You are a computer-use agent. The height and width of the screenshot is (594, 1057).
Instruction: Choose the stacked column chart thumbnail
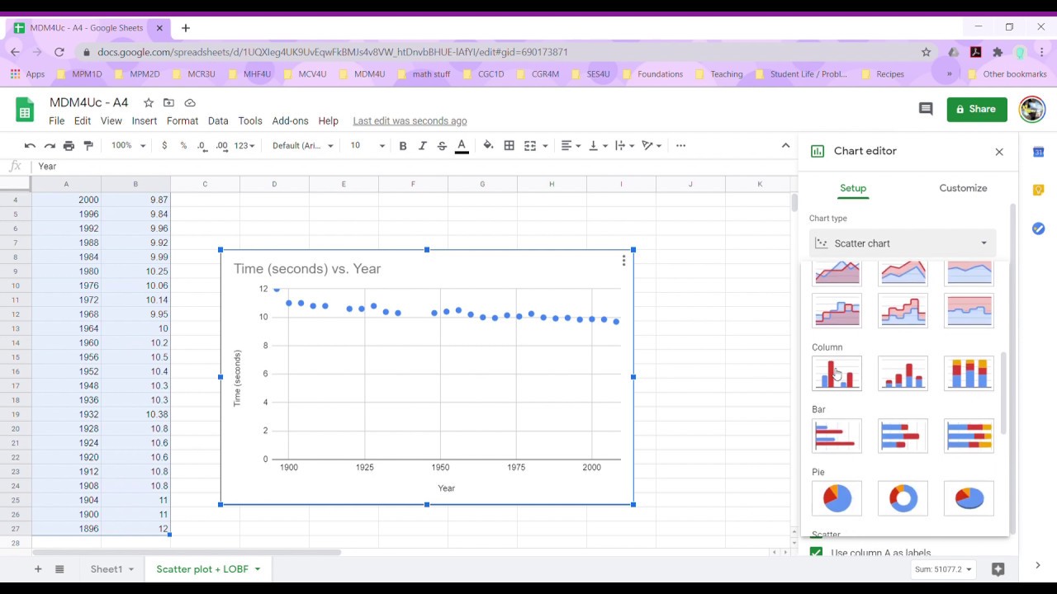(903, 373)
